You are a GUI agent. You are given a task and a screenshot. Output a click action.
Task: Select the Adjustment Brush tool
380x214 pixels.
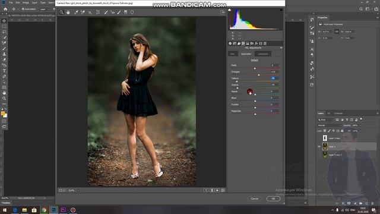tap(119, 12)
